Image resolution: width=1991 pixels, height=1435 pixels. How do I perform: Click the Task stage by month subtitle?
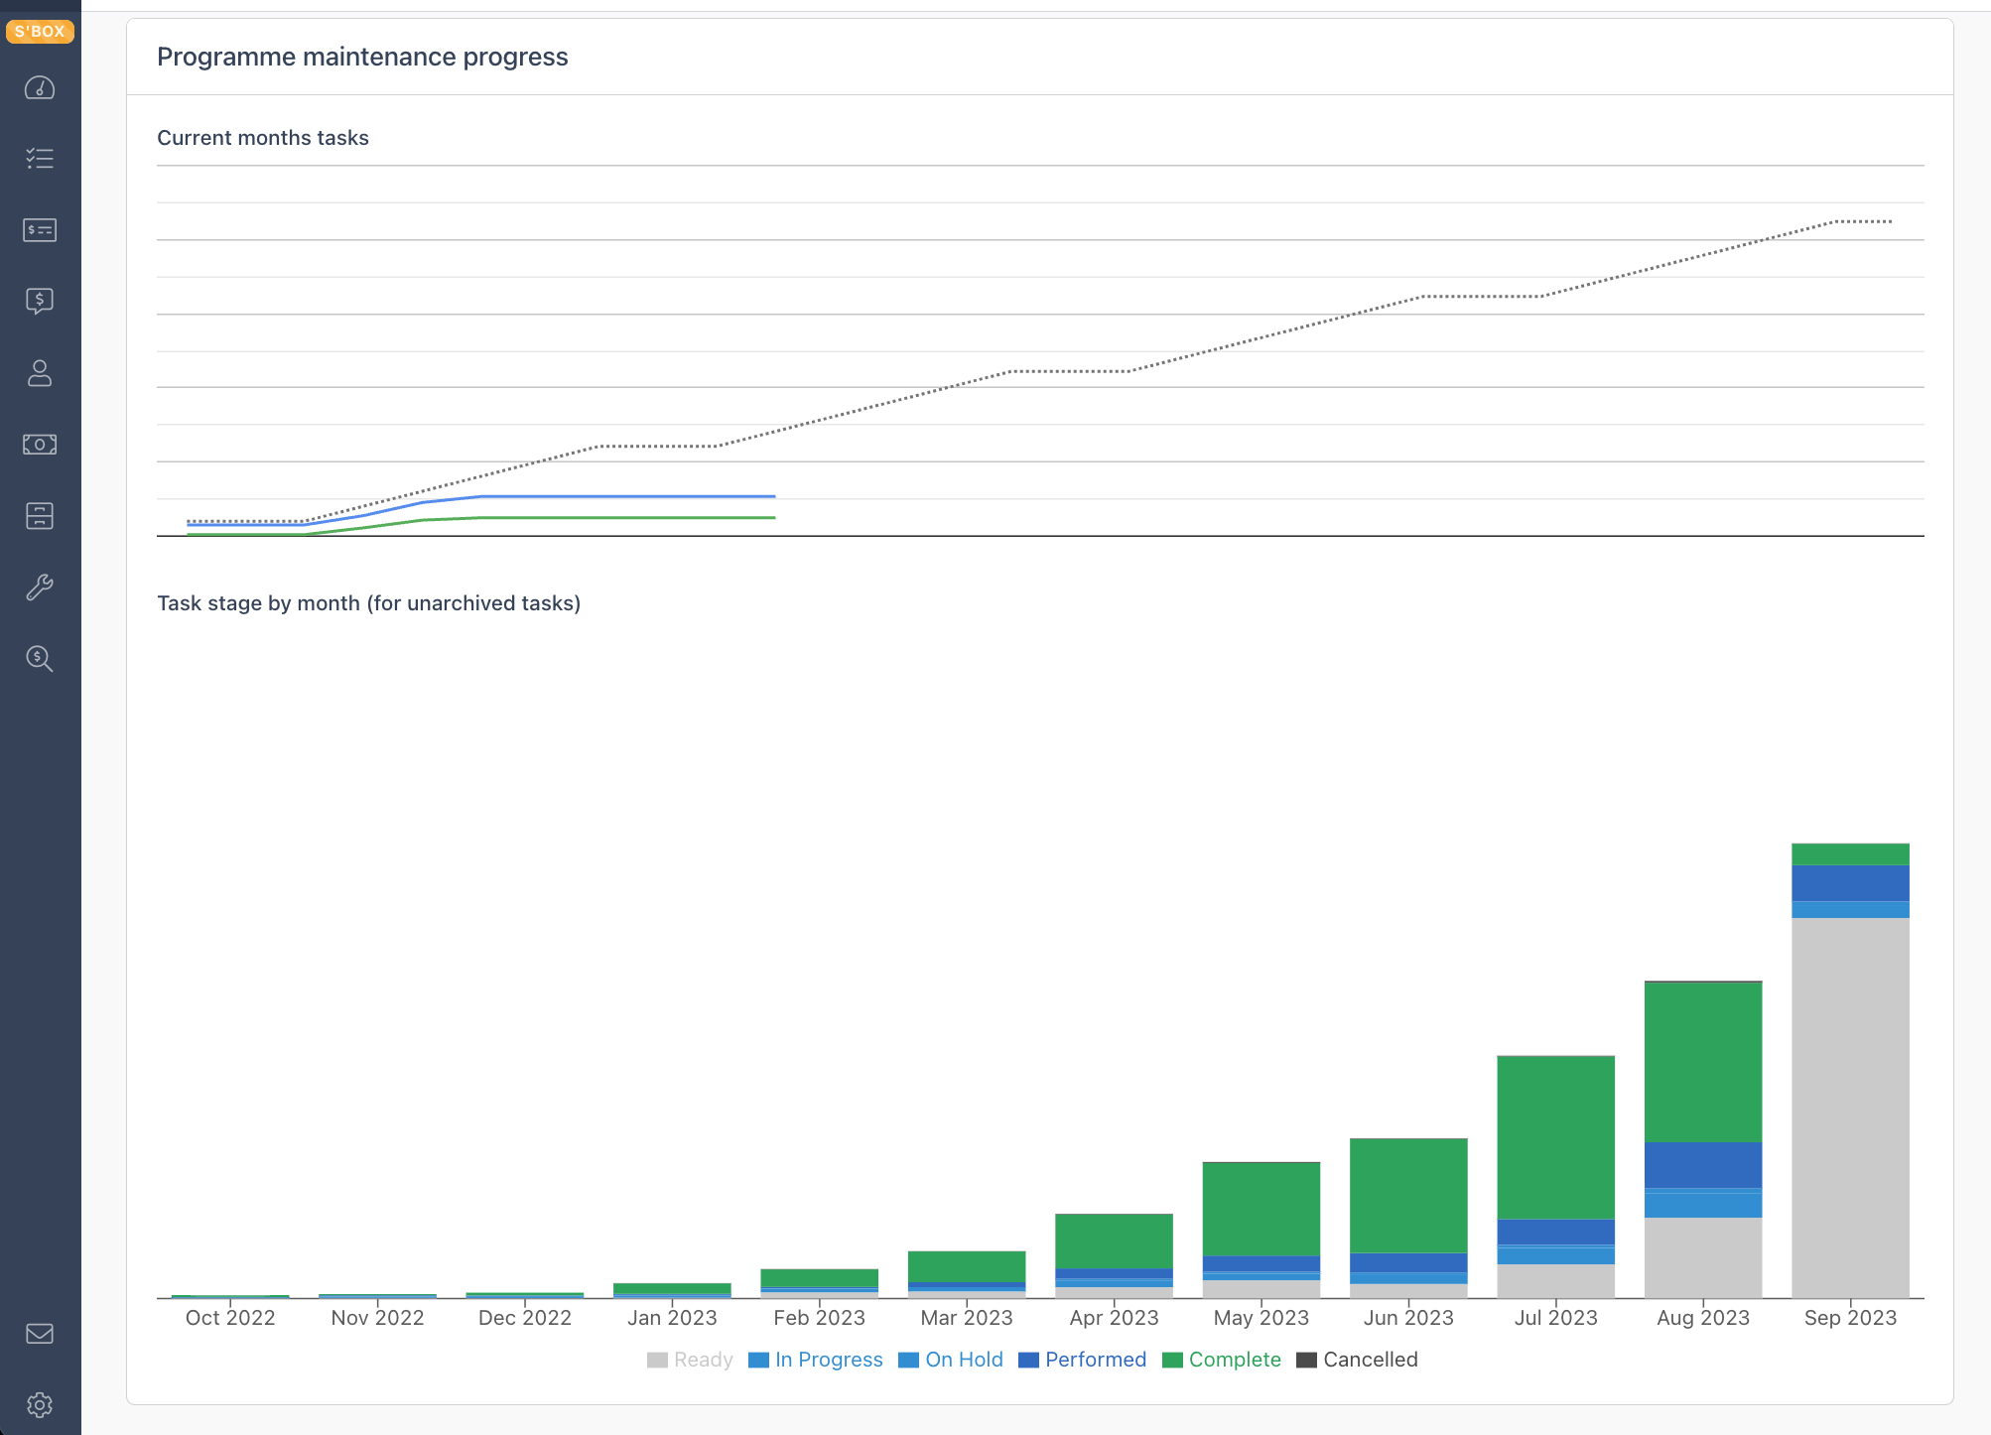369,603
